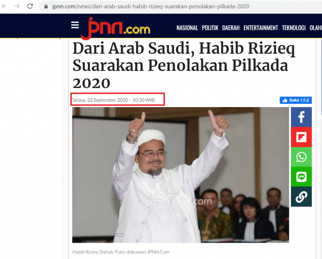This screenshot has height=259, width=322.
Task: Open the Habib Rizieq article photo
Action: pos(181,175)
